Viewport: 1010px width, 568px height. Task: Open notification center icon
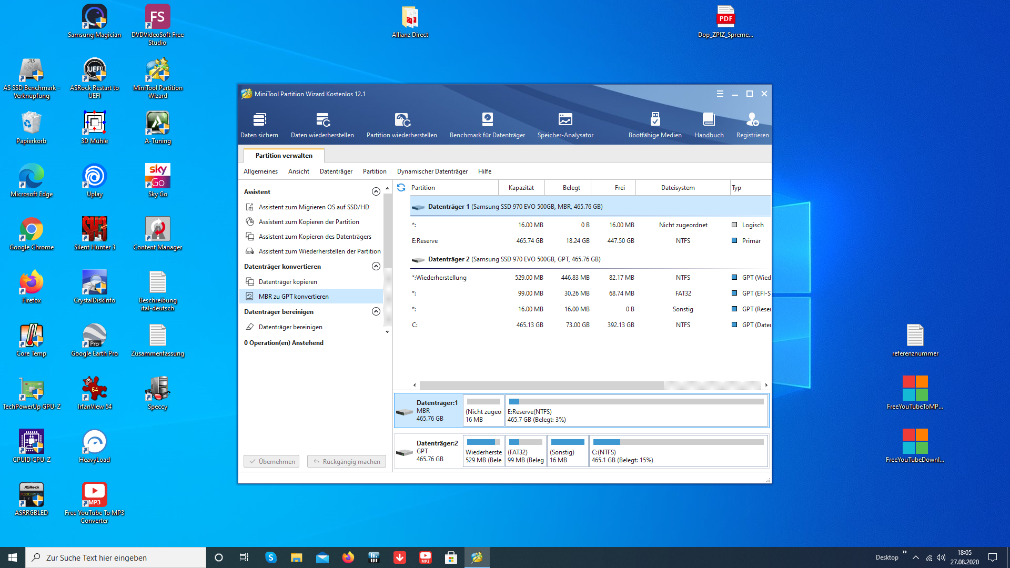tap(993, 557)
